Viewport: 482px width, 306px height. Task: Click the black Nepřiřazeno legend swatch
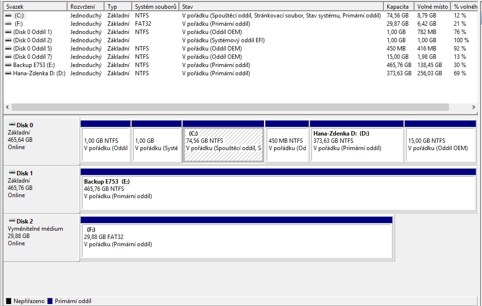9,301
